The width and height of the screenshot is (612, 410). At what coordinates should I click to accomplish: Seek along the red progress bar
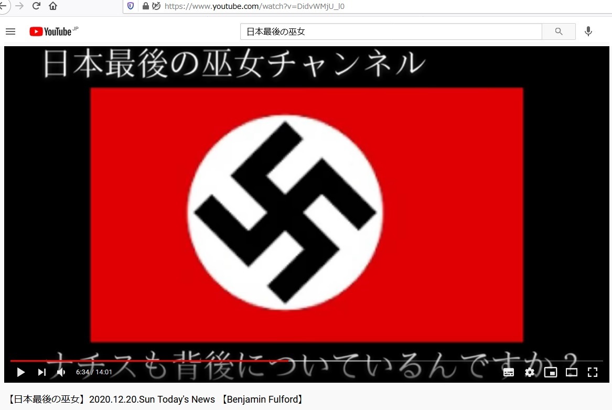[306, 361]
